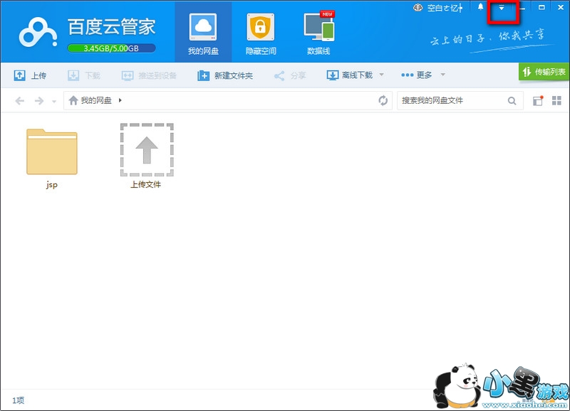Click the Baidu cloud logo

coord(38,32)
